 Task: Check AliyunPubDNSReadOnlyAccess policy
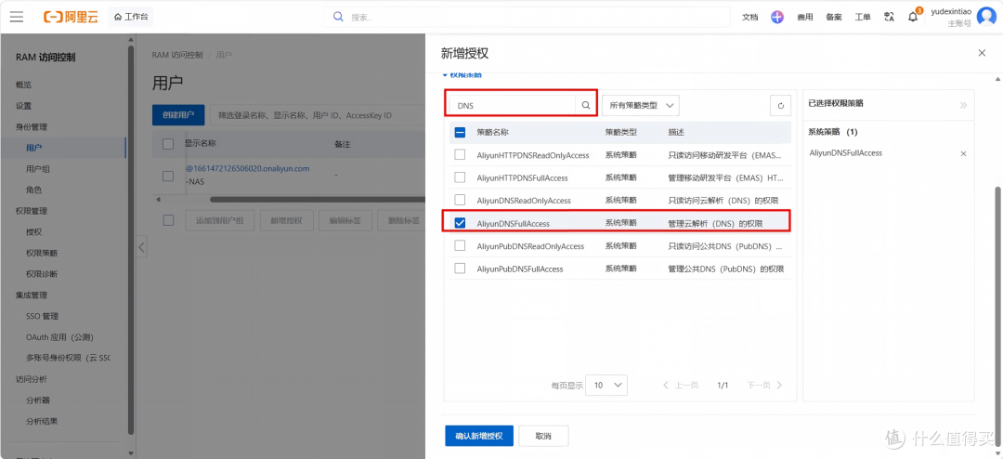[x=460, y=246]
